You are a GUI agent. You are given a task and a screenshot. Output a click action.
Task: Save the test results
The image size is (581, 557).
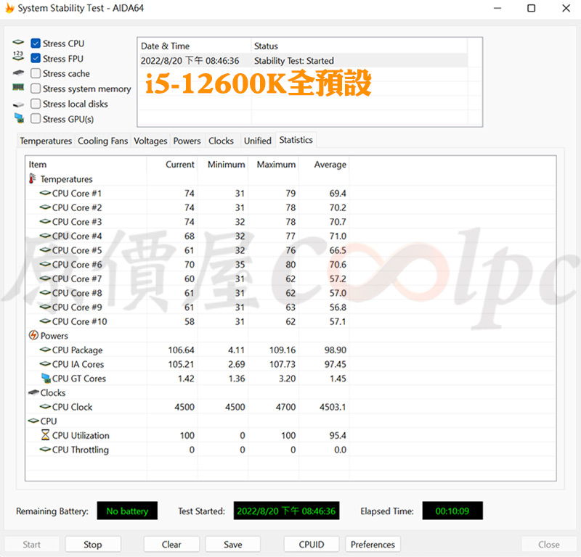point(232,544)
